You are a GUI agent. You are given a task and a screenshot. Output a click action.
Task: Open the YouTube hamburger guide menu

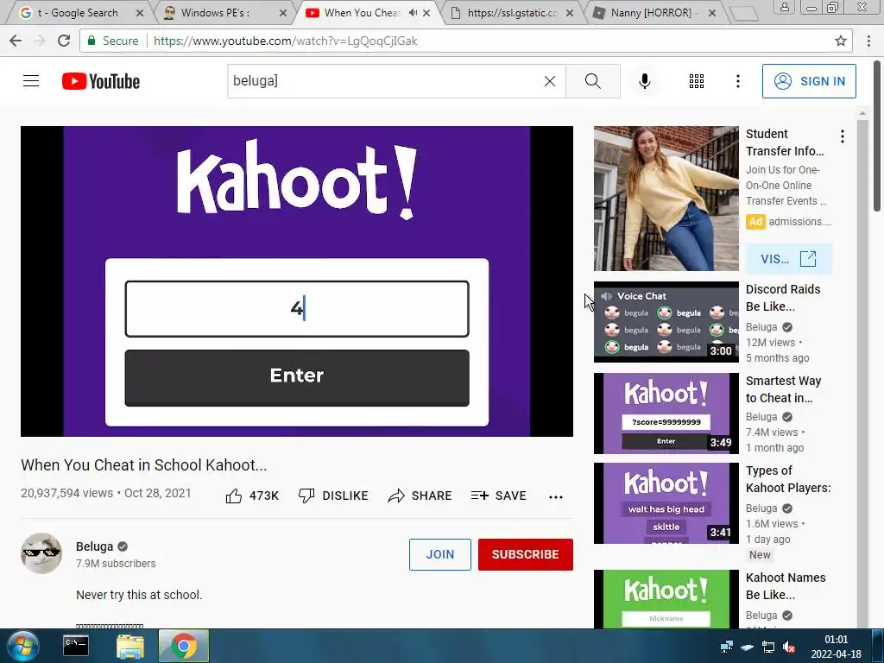tap(31, 81)
